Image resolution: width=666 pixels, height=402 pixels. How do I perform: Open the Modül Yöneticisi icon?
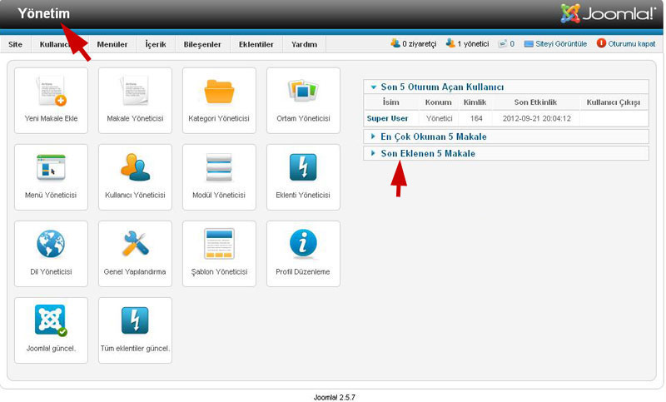pyautogui.click(x=219, y=169)
